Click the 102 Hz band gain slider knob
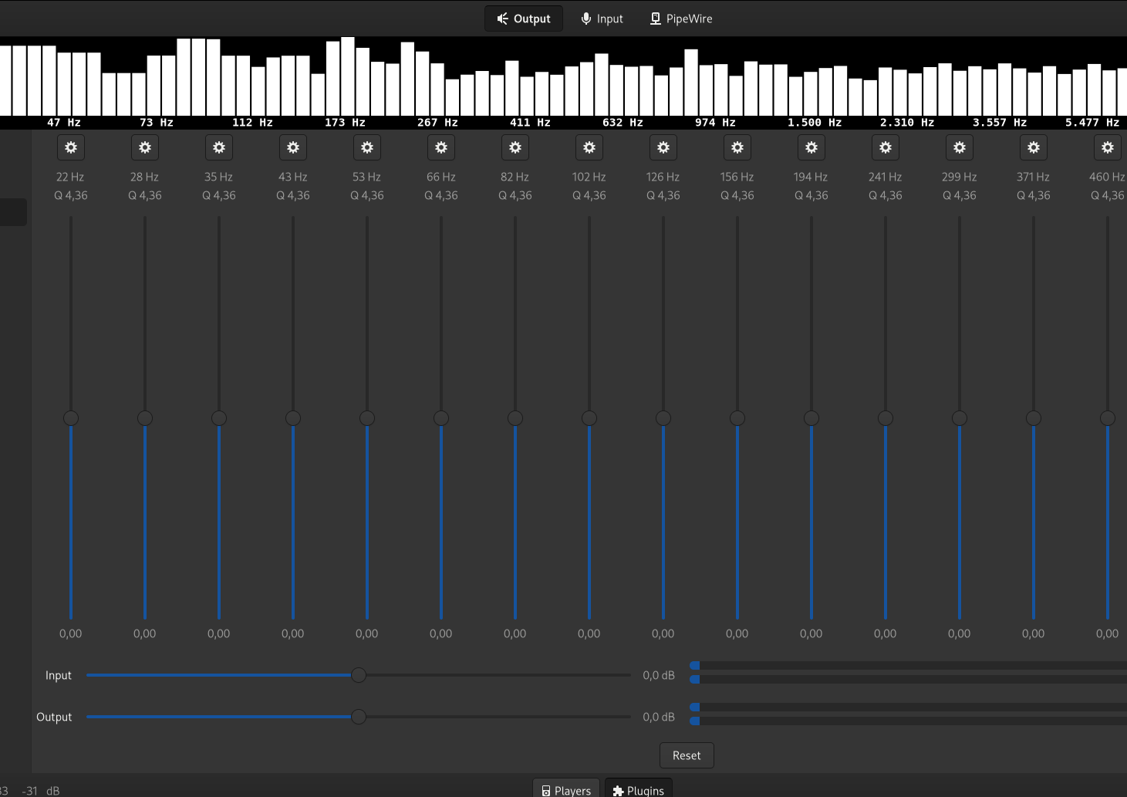Viewport: 1127px width, 797px height. click(589, 418)
